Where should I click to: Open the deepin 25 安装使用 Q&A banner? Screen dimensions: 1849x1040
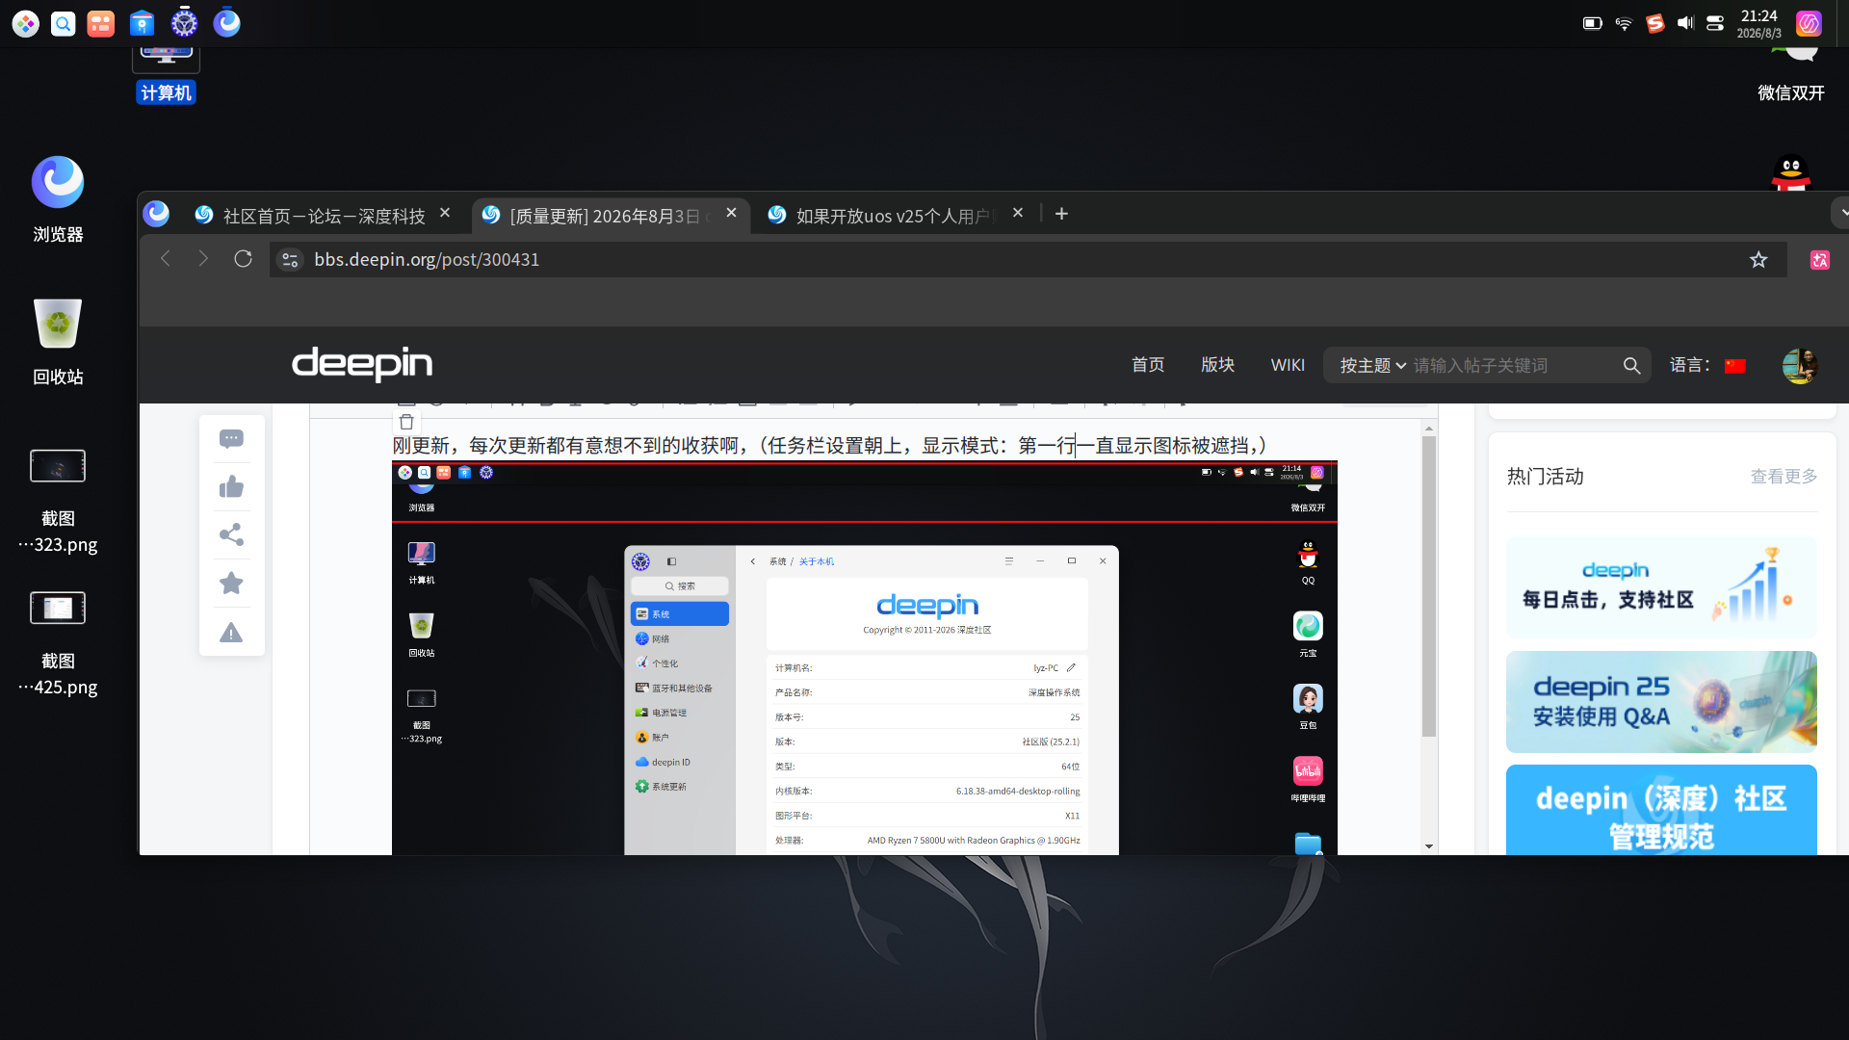1661,702
